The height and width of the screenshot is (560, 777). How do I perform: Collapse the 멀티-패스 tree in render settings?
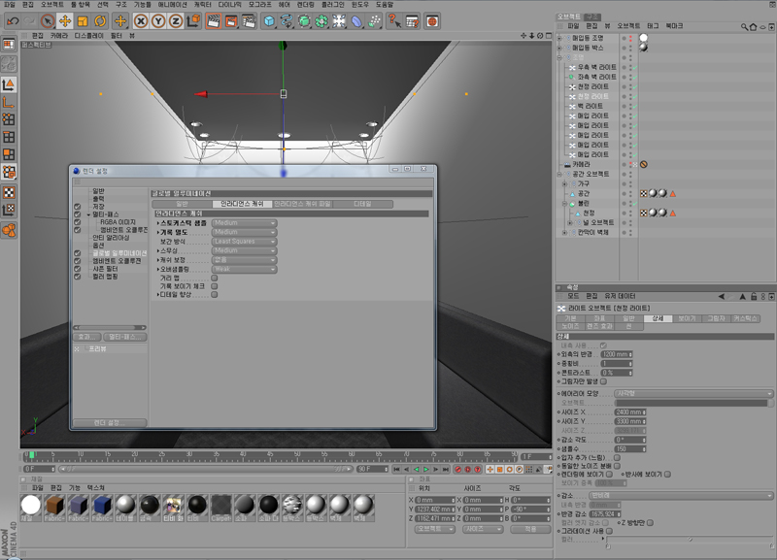[x=88, y=214]
